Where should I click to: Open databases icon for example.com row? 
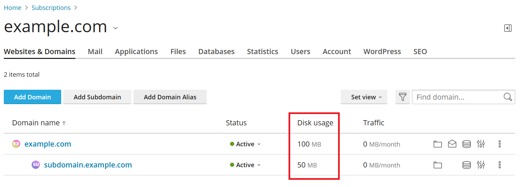(x=466, y=144)
